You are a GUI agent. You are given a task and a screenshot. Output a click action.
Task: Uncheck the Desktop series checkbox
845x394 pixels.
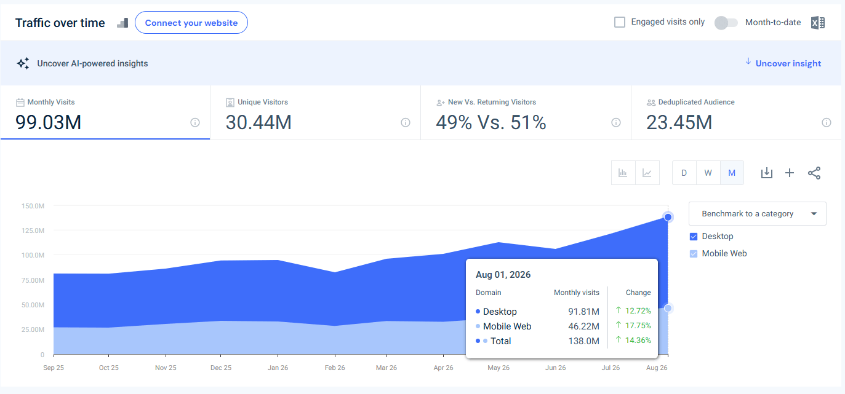click(x=694, y=236)
